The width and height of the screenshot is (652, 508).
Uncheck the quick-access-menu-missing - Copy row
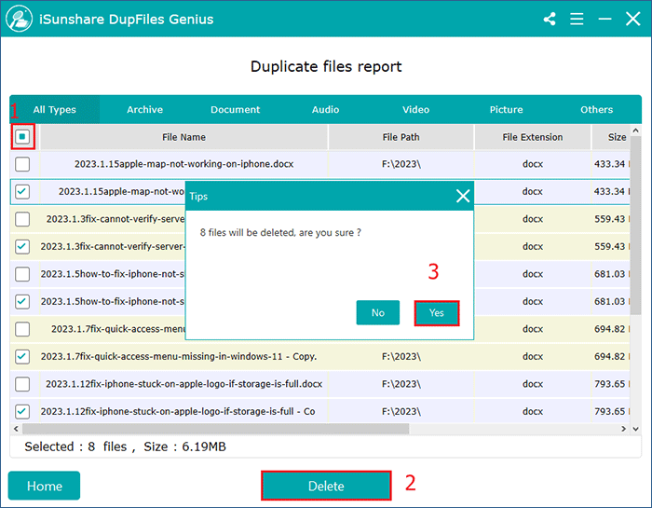tap(22, 356)
